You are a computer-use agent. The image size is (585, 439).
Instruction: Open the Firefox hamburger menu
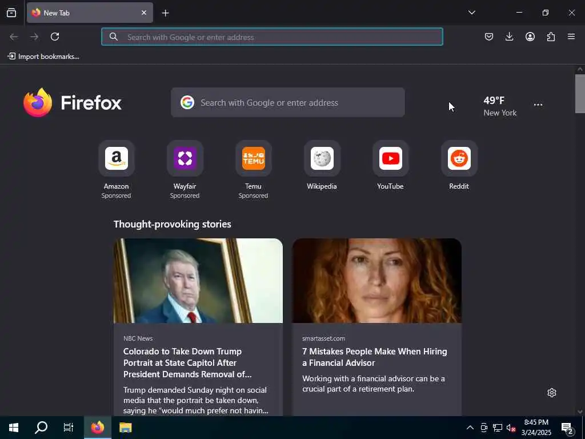[x=571, y=37]
